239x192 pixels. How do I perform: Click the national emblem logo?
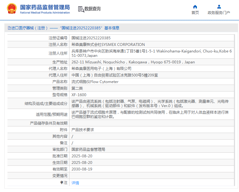point(12,9)
